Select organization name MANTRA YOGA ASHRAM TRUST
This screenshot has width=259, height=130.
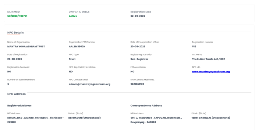click(26, 46)
